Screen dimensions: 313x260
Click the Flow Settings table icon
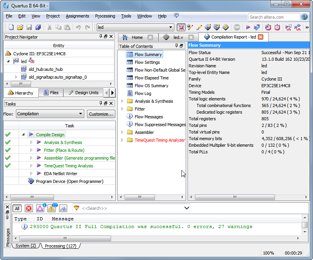[x=130, y=62]
